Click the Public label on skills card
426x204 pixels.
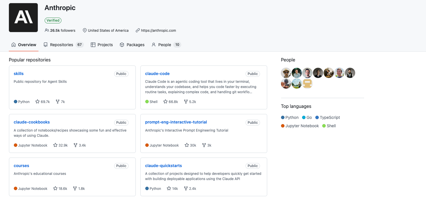(121, 74)
